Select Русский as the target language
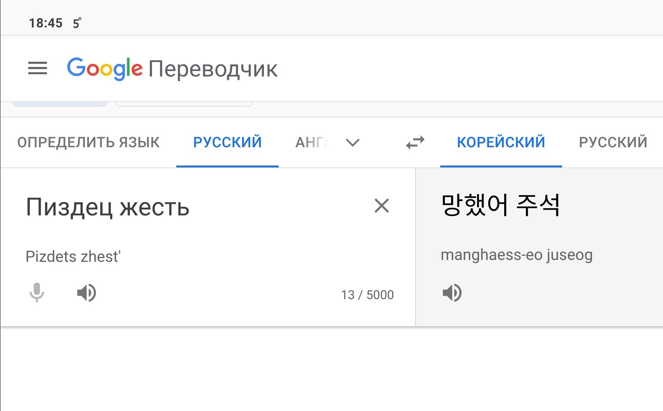The image size is (663, 411). coord(613,142)
